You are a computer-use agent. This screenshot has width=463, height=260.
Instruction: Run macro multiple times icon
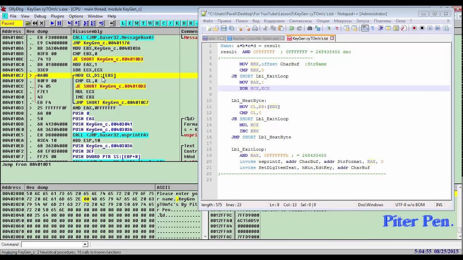(437, 28)
